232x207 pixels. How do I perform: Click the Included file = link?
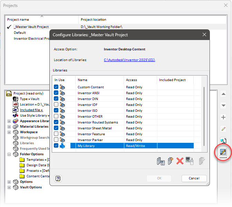tap(31, 110)
